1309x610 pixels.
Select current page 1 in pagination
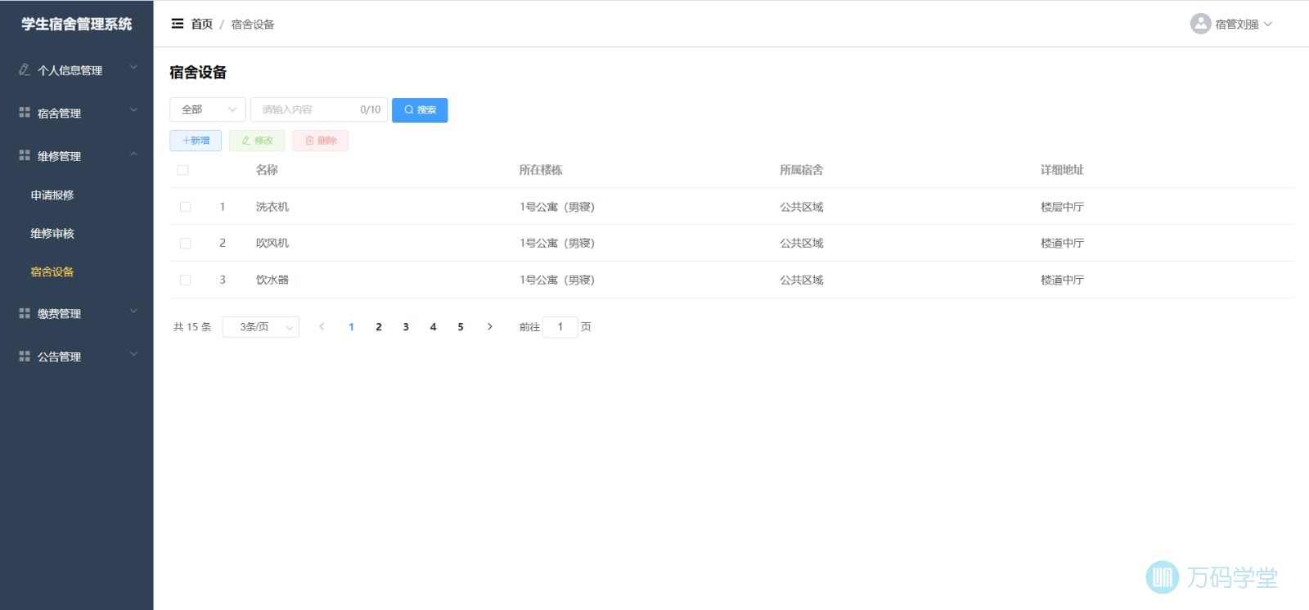pos(351,327)
